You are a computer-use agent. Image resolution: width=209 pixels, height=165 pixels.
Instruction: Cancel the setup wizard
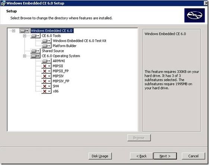tap(193, 156)
